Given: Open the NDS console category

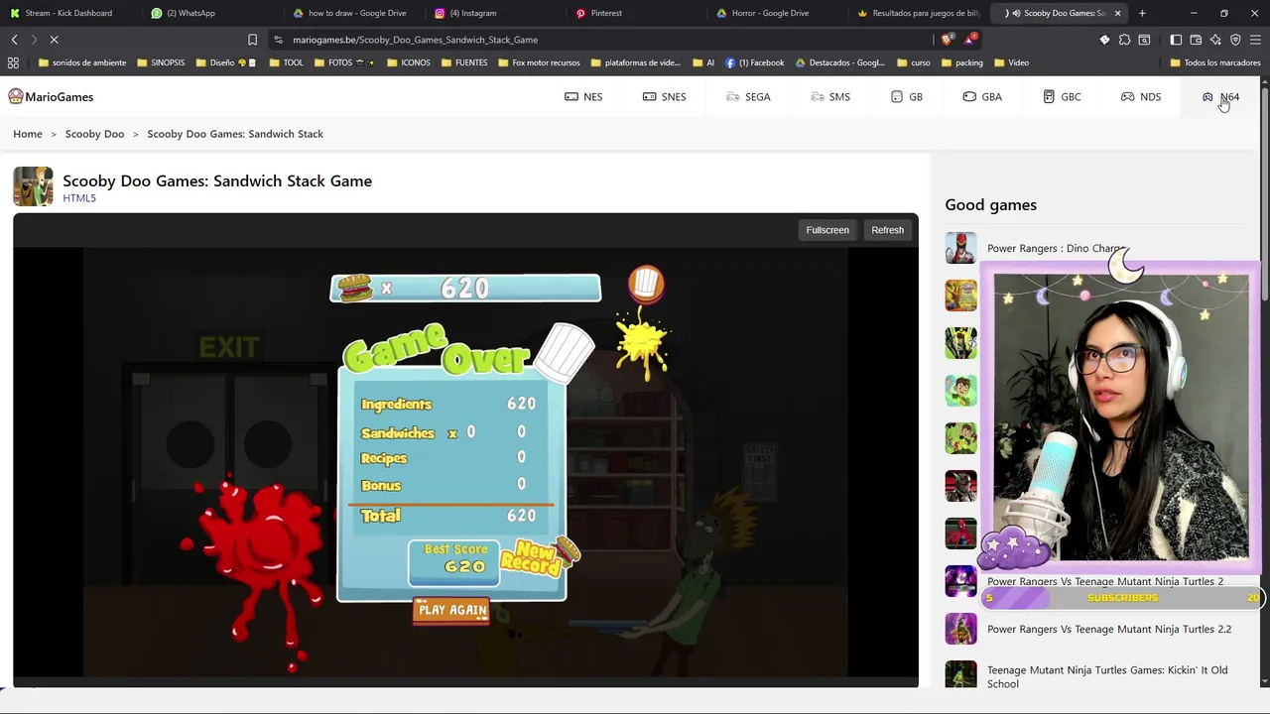Looking at the screenshot, I should pos(1141,96).
